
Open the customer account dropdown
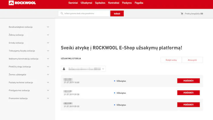(x=83, y=69)
